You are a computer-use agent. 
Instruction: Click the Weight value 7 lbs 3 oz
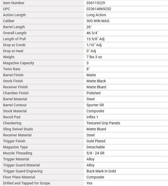94,57
